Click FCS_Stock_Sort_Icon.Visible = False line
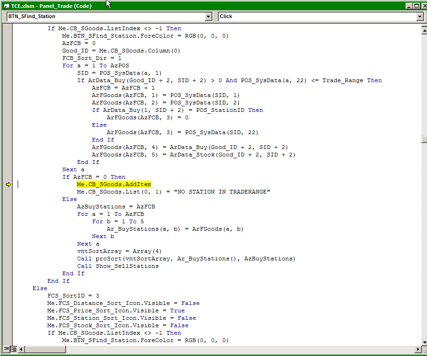 click(118, 325)
